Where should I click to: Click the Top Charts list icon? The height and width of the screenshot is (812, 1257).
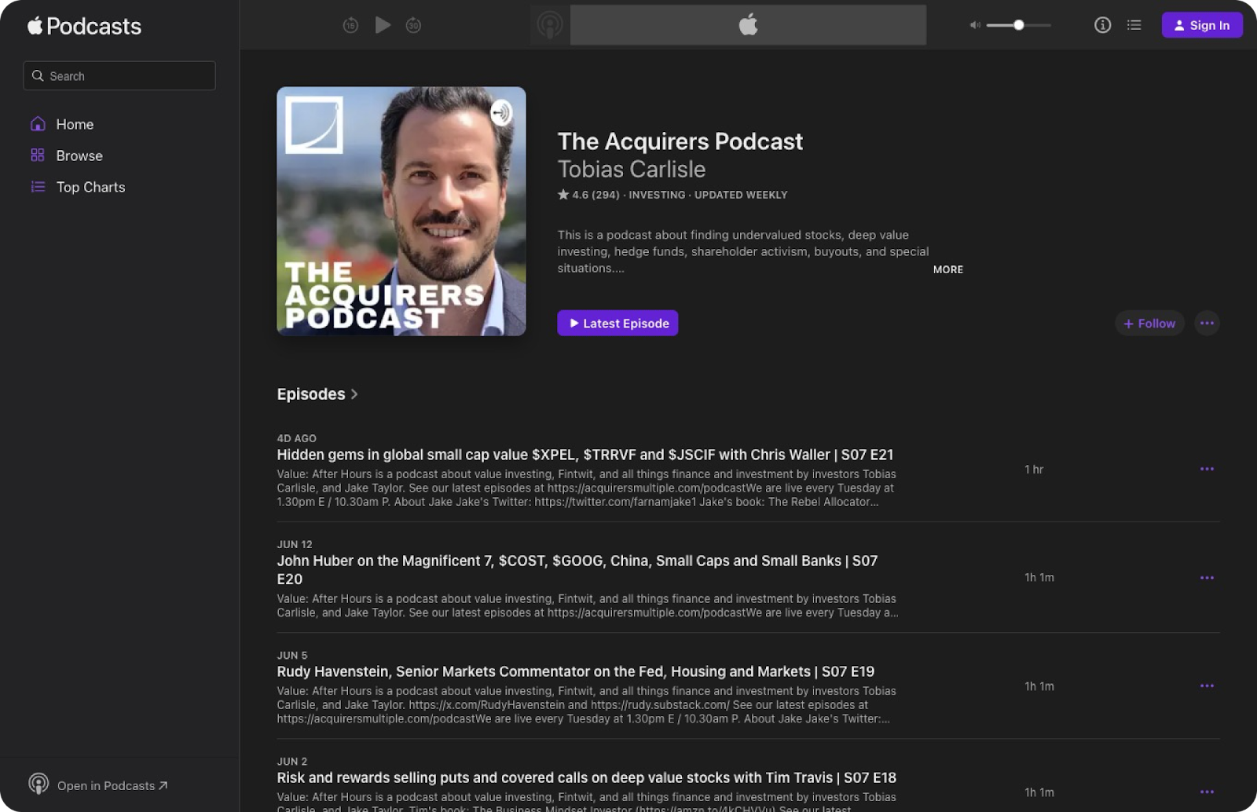[x=38, y=187]
